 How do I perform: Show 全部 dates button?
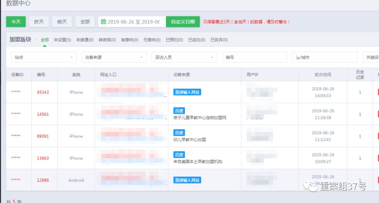coord(85,22)
